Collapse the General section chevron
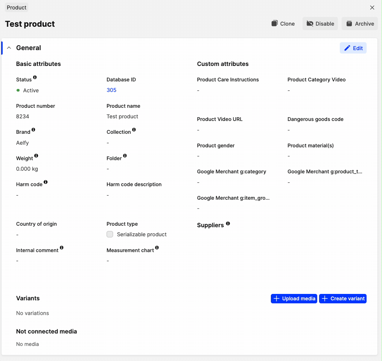Viewport: 382px width, 361px height. tap(9, 48)
